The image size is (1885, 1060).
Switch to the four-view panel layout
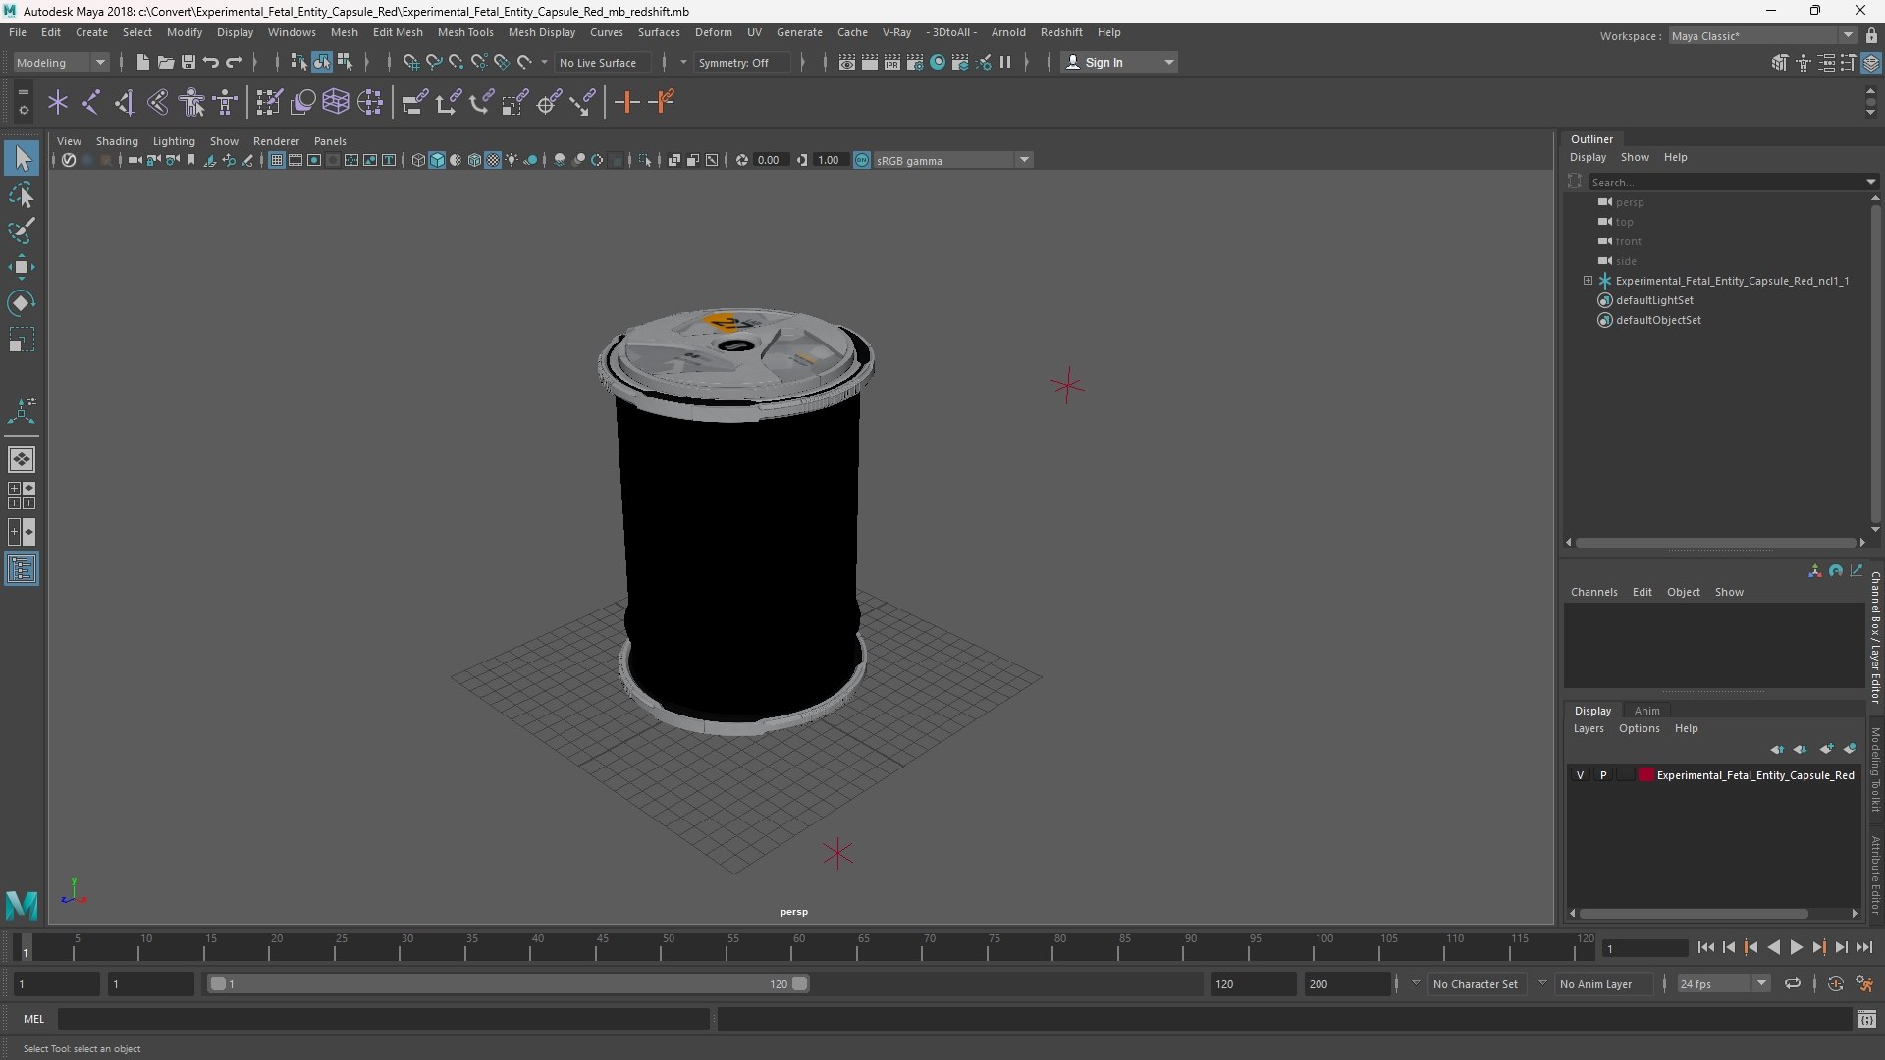22,496
